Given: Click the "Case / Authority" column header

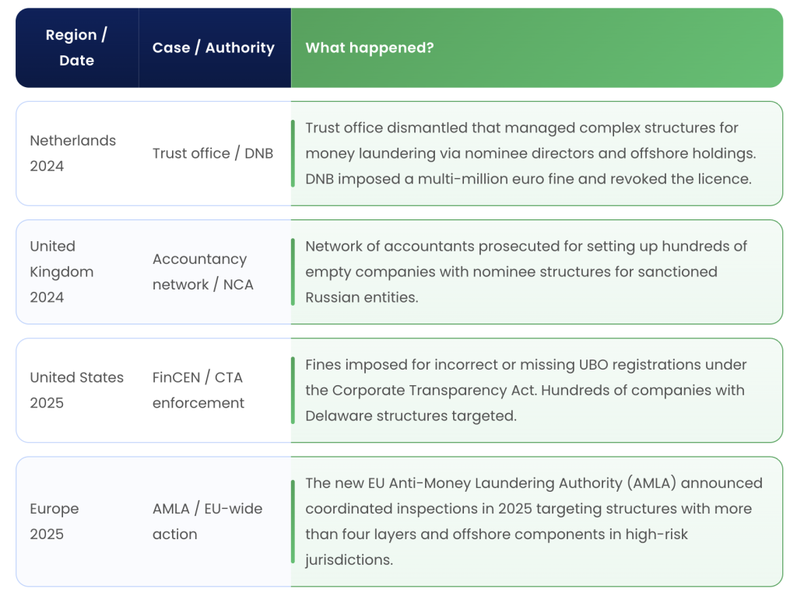Looking at the screenshot, I should click(x=213, y=47).
